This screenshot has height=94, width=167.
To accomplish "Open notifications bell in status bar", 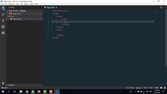I will [165, 88].
